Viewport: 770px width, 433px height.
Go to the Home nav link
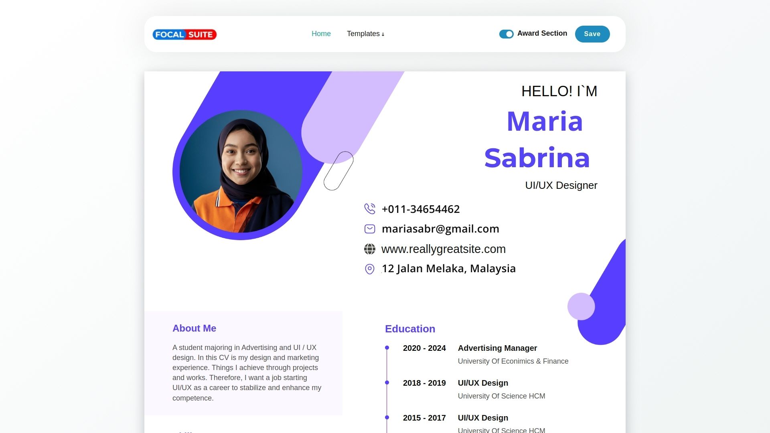tap(321, 34)
